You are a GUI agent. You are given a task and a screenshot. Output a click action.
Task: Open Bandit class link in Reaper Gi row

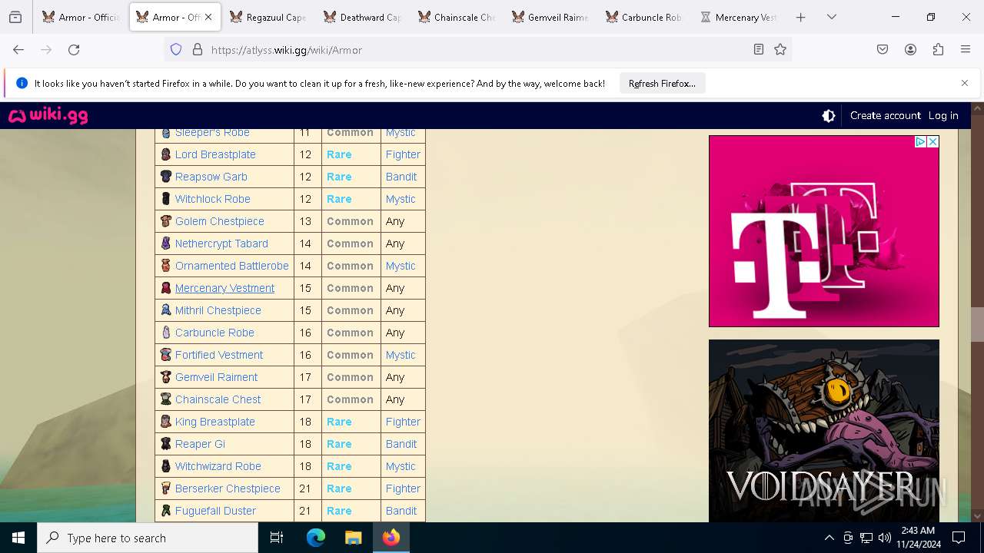point(401,444)
